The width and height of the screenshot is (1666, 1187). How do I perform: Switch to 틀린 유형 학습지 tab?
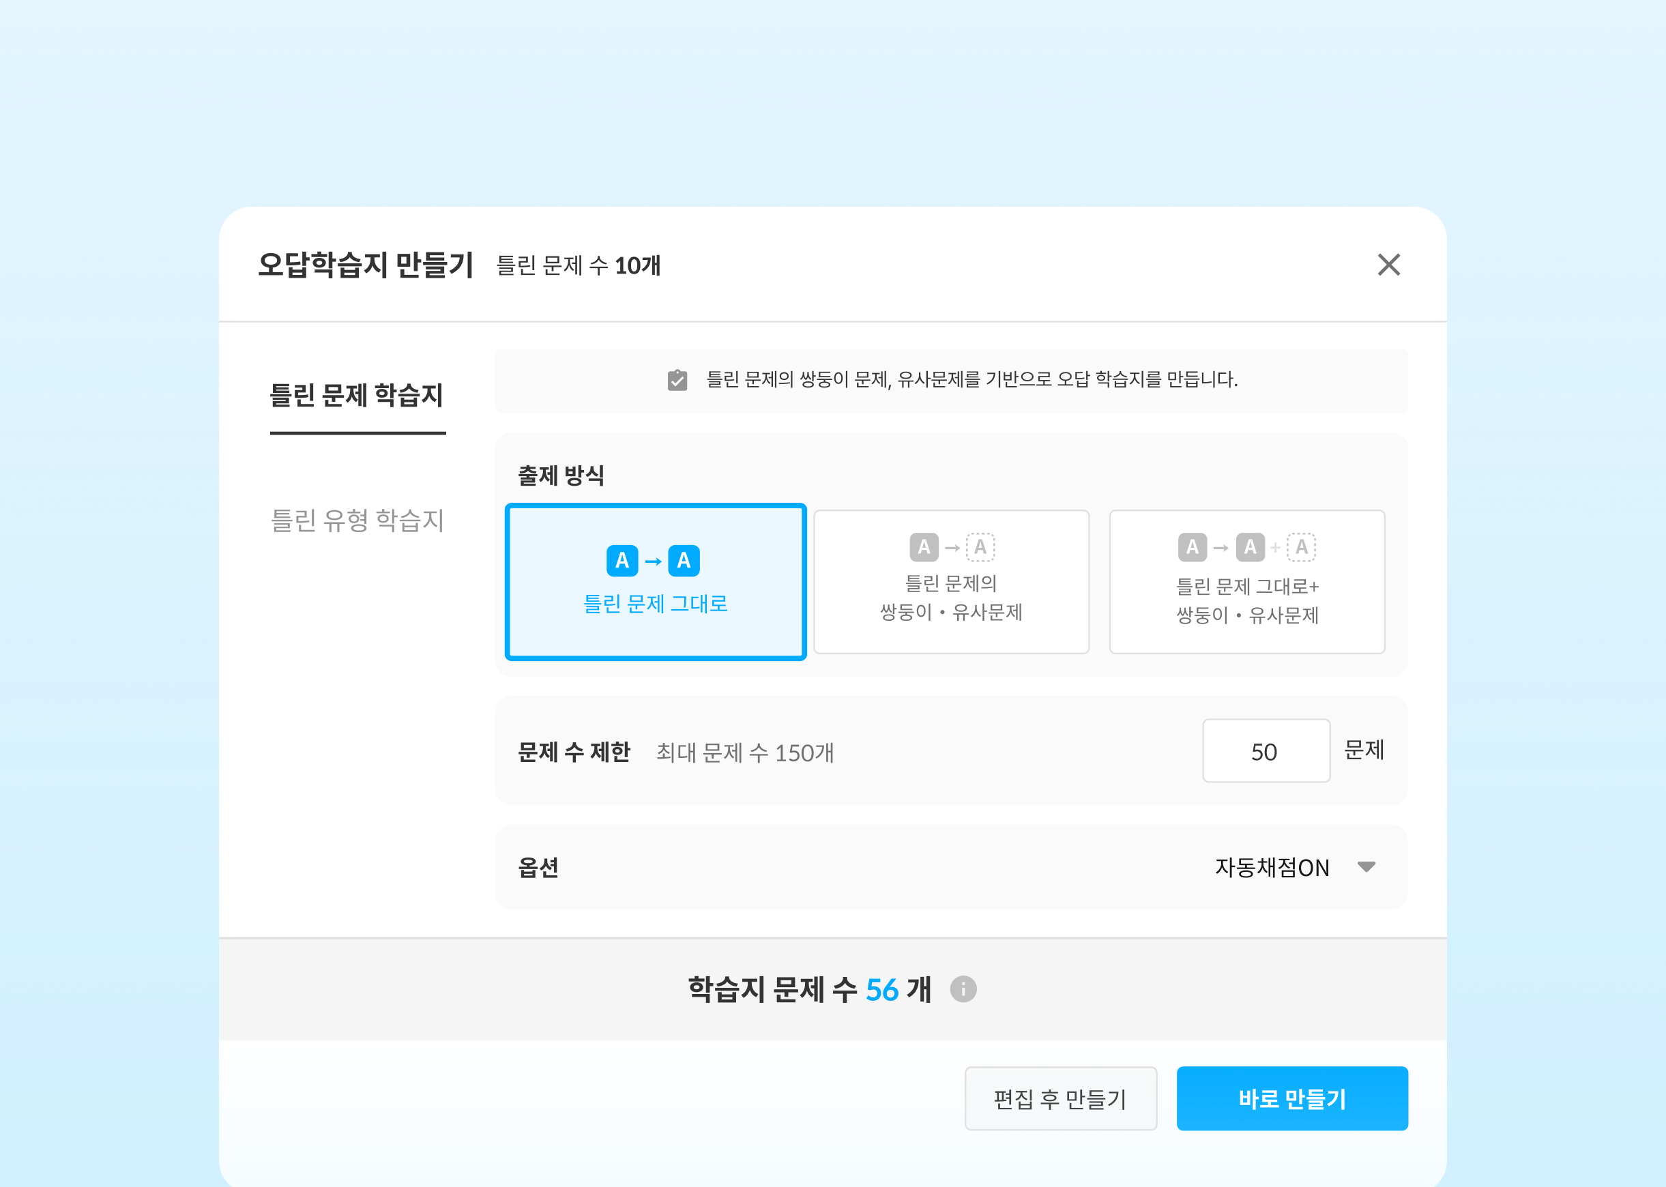357,521
